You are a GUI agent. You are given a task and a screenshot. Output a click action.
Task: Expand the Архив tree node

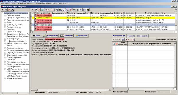5,23
